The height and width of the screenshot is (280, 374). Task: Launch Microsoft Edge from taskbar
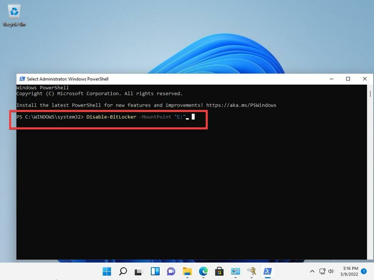[203, 271]
